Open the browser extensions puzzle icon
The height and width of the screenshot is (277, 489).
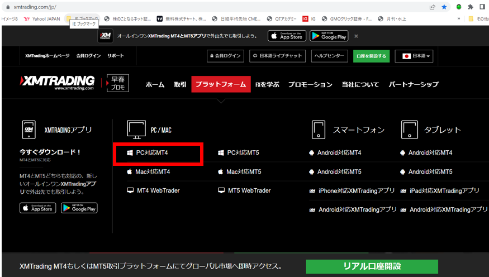(x=471, y=7)
